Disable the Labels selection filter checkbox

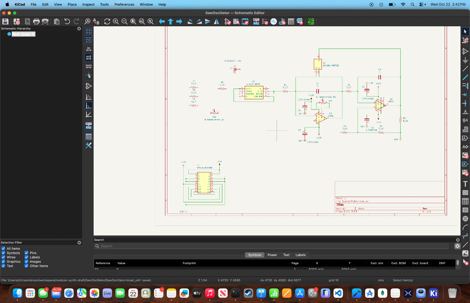pyautogui.click(x=26, y=257)
